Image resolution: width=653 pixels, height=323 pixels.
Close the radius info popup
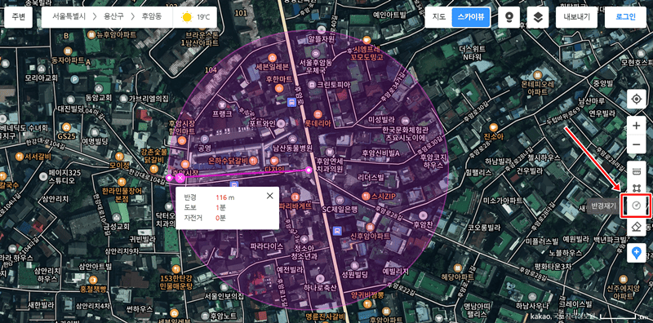(270, 196)
